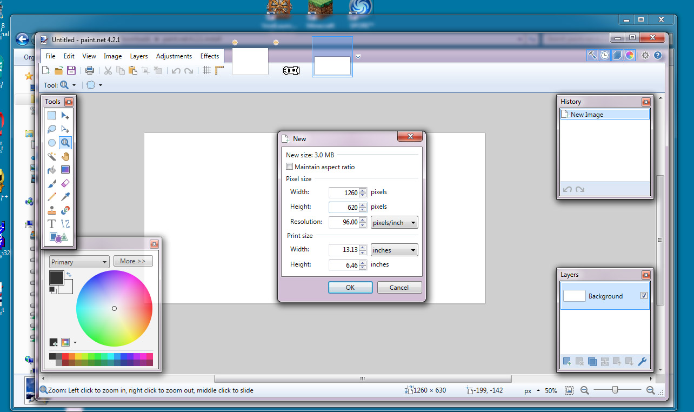Select the Paint Bucket tool
The height and width of the screenshot is (412, 694).
pyautogui.click(x=51, y=170)
